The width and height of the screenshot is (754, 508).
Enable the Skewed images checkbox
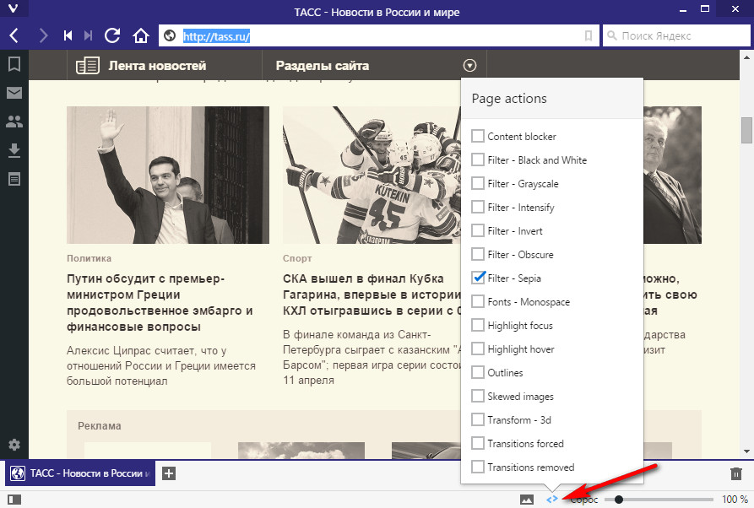(478, 396)
